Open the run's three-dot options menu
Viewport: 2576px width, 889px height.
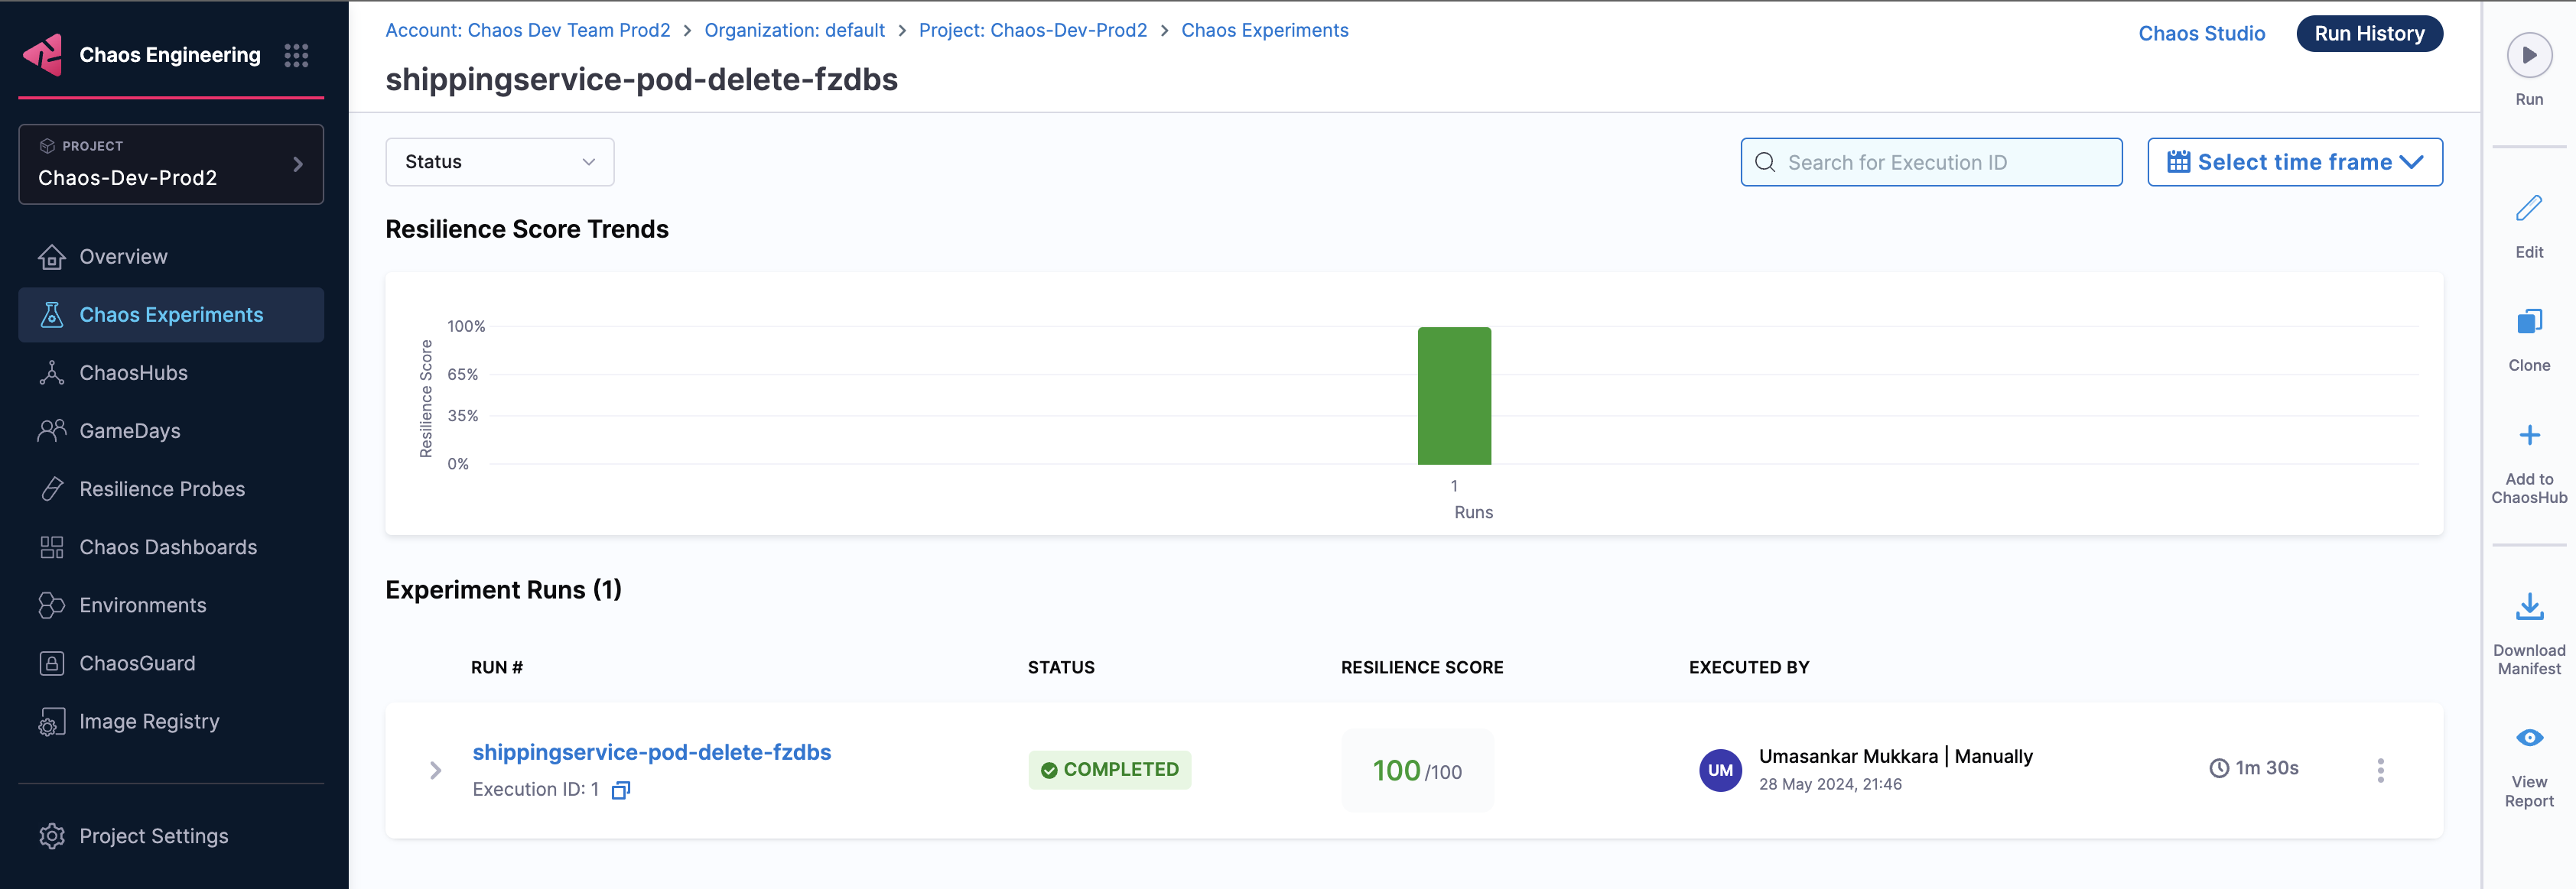[2380, 770]
